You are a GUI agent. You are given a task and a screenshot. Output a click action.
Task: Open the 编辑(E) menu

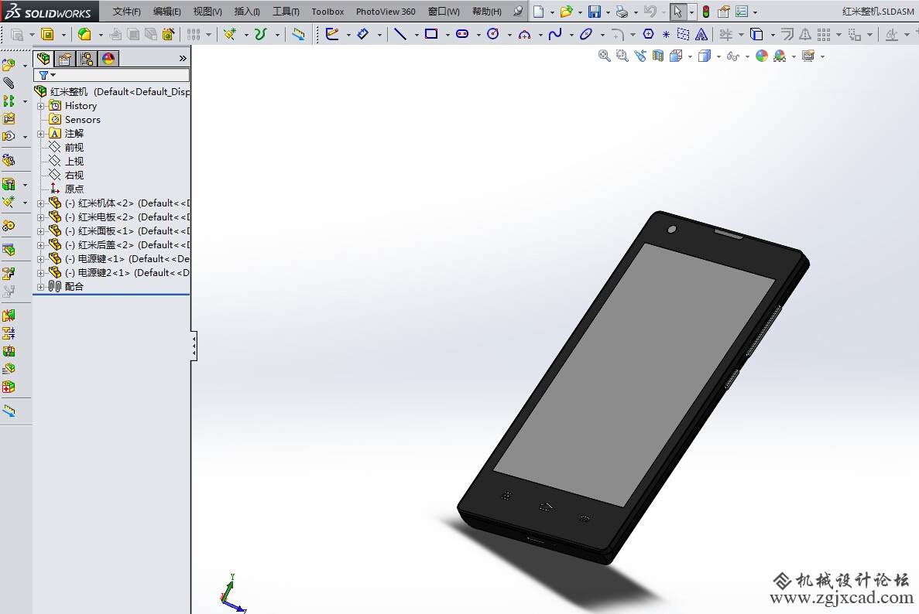167,11
